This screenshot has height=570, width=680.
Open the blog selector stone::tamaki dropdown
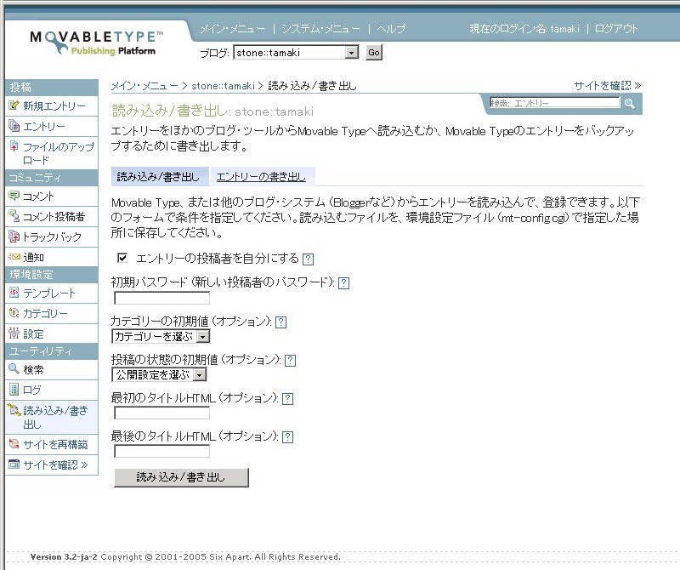tap(297, 53)
